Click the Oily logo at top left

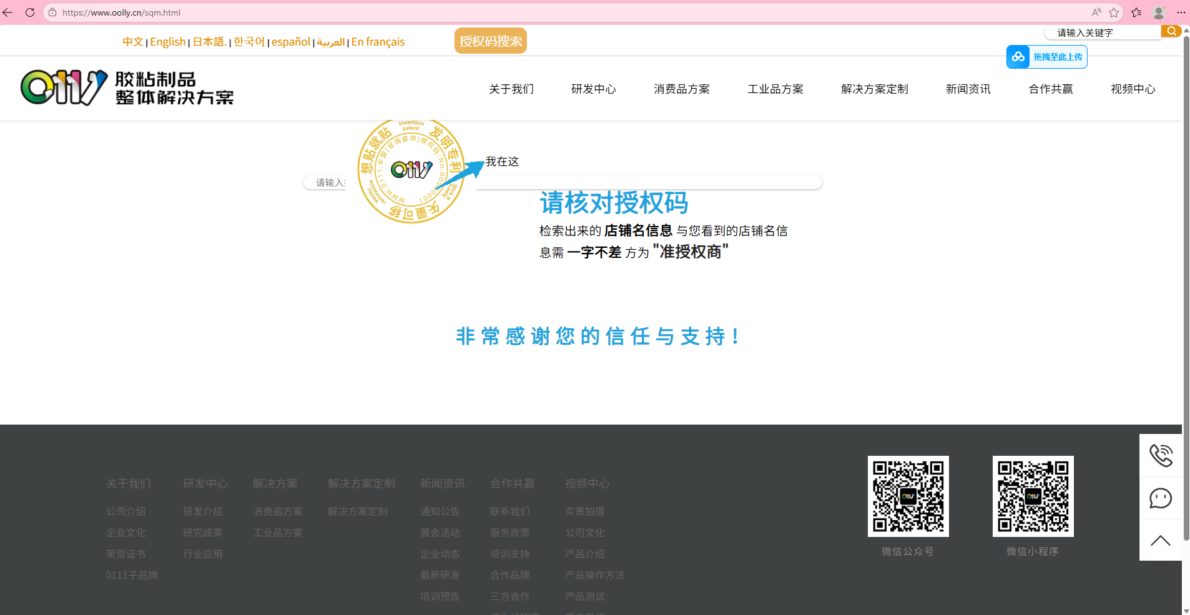point(127,87)
